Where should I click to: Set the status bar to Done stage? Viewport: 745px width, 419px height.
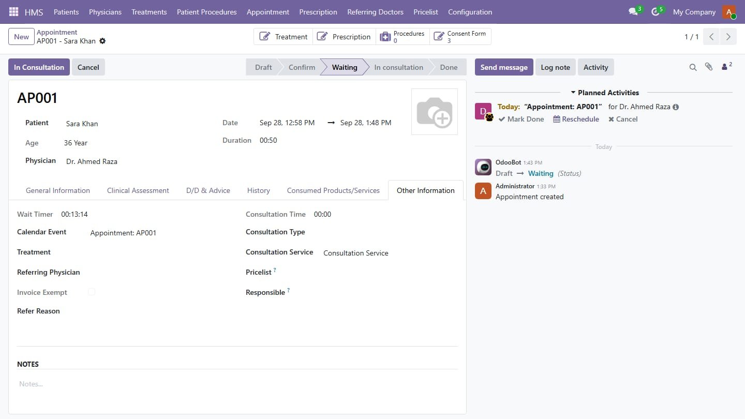(449, 67)
